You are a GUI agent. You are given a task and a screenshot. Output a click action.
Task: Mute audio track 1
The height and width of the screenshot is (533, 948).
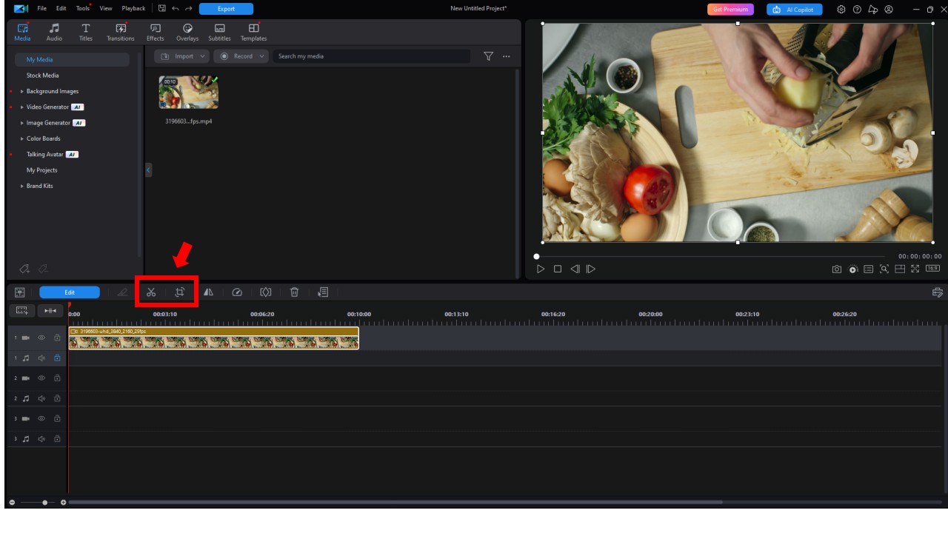click(x=41, y=358)
